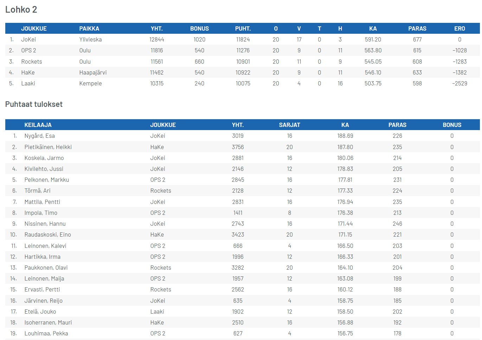Select bowler Leinonen, Kalevi
Image resolution: width=482 pixels, height=340 pixels.
tap(45, 246)
